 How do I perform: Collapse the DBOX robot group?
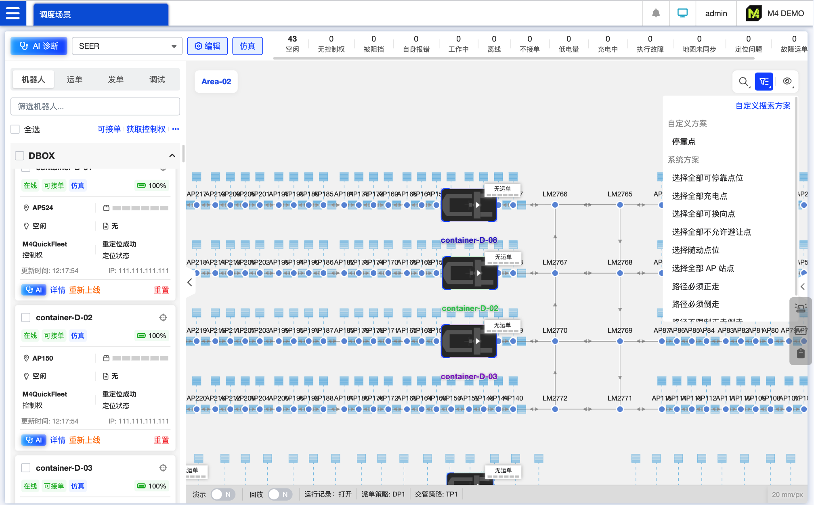(x=172, y=156)
